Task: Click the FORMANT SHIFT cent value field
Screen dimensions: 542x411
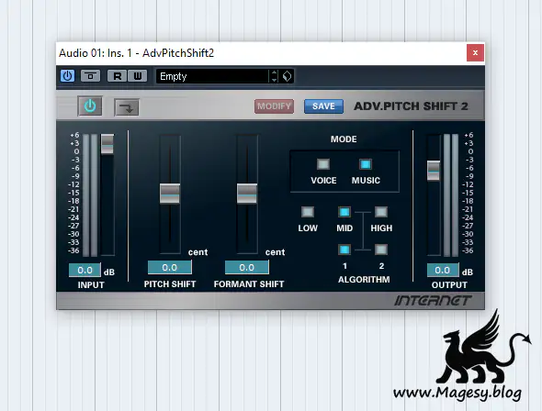Action: [x=246, y=268]
